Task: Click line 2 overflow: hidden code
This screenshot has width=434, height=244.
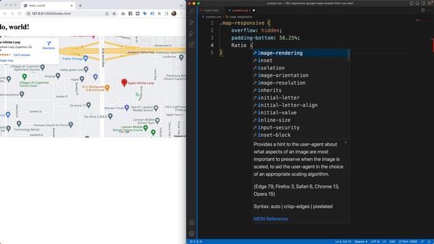Action: click(256, 30)
